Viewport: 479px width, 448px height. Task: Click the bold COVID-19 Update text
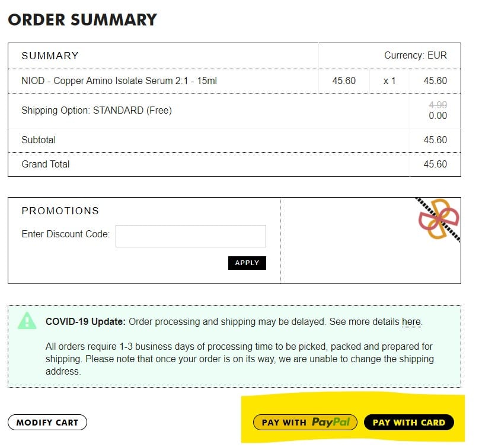[85, 322]
